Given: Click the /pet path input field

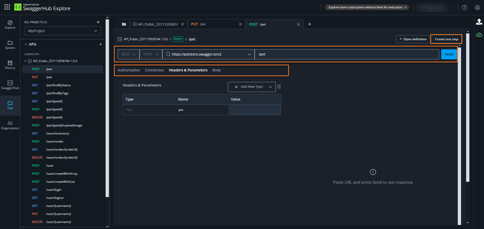Looking at the screenshot, I should click(x=347, y=54).
